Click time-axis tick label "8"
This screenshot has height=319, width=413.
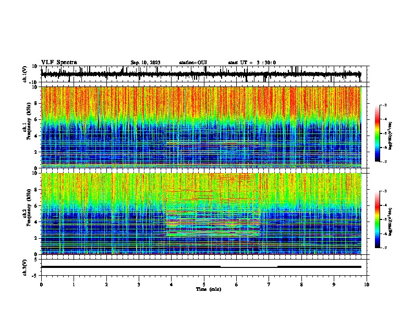point(301,285)
